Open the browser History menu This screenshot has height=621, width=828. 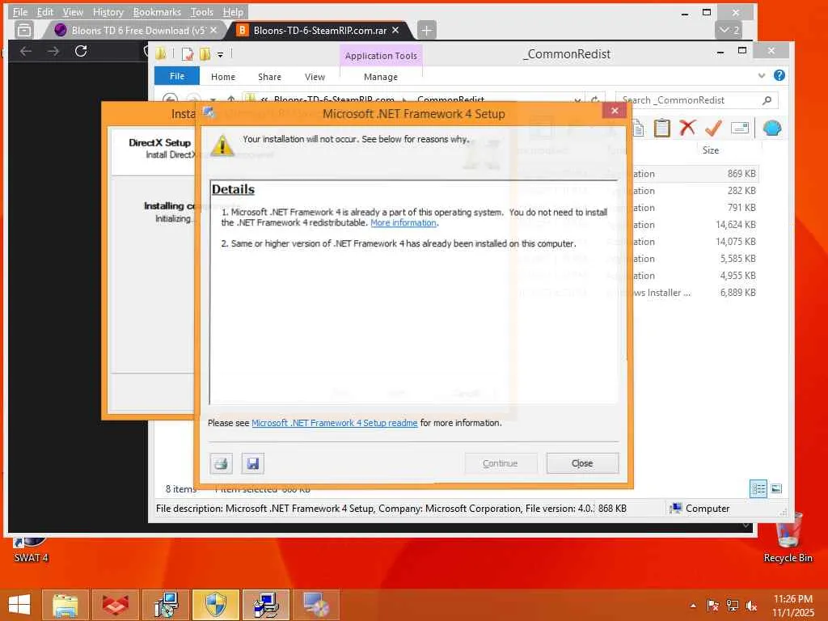point(108,11)
